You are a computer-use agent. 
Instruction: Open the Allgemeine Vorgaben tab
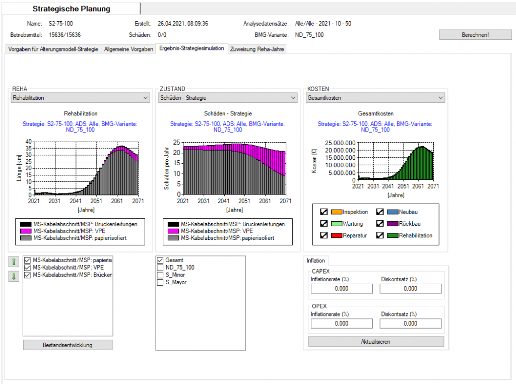[128, 49]
